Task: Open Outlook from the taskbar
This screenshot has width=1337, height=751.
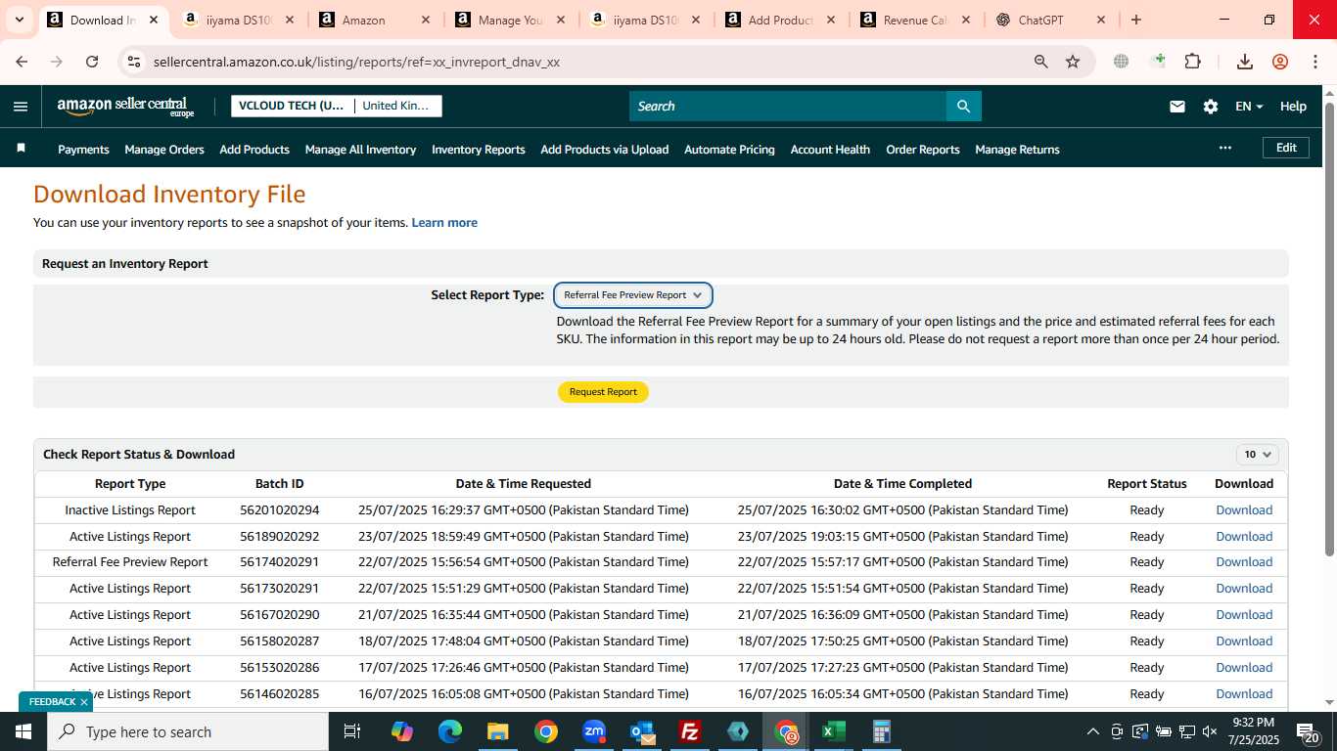Action: click(642, 731)
